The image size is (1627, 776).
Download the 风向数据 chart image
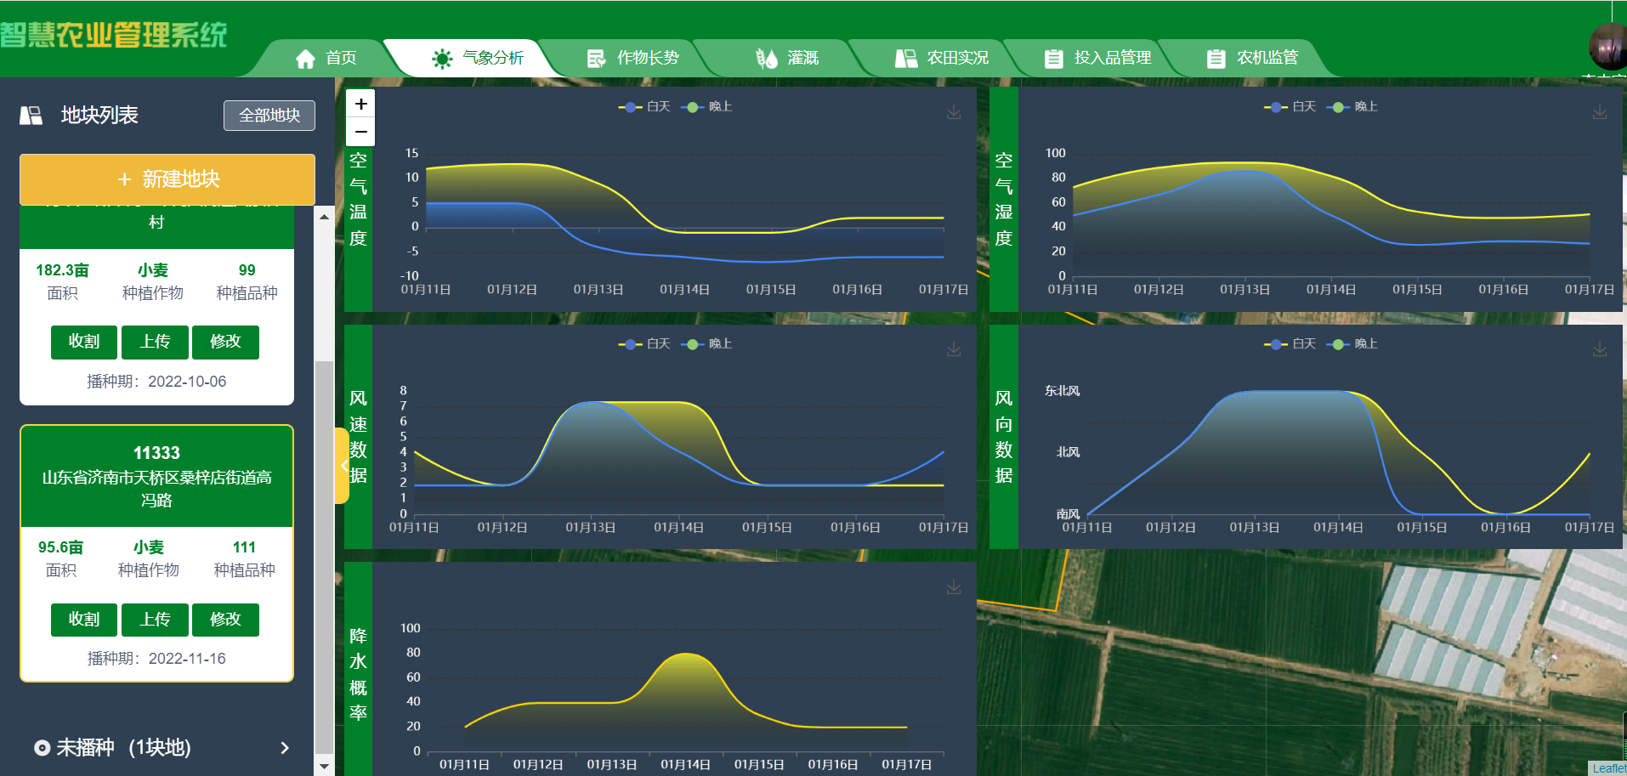click(x=1600, y=349)
